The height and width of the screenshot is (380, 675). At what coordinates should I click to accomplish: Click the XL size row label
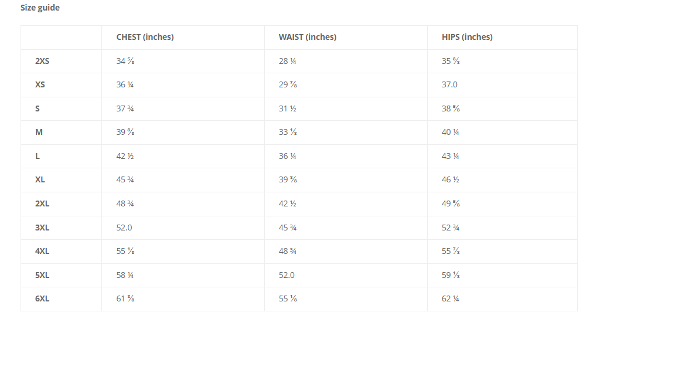point(40,179)
